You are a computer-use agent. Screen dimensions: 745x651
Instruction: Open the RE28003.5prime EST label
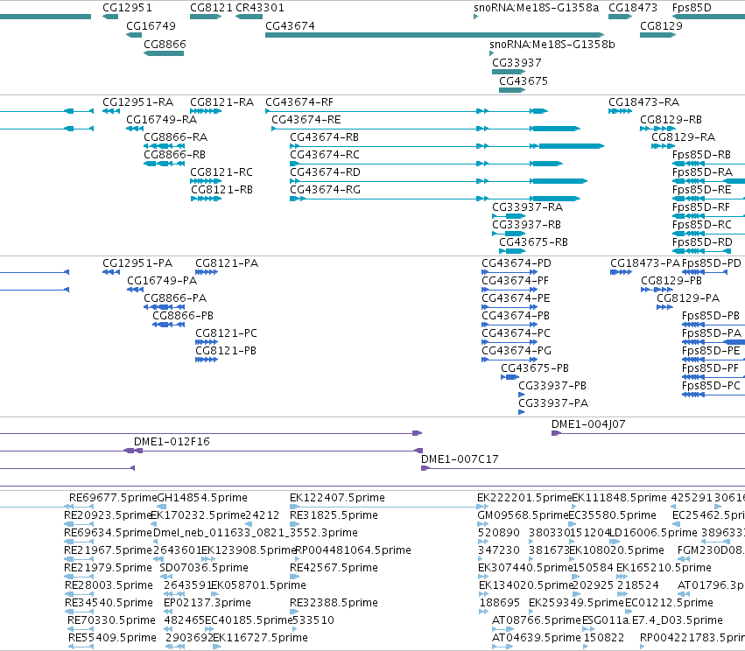click(x=109, y=585)
